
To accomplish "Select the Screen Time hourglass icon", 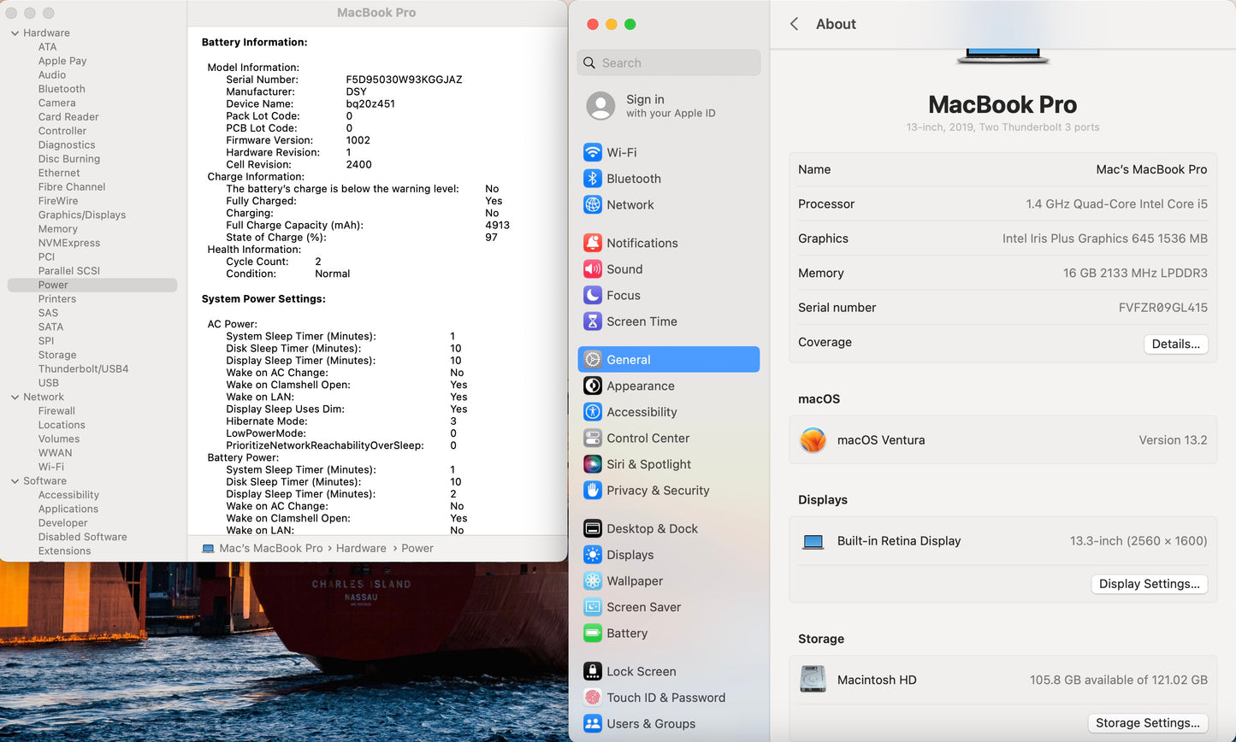I will point(593,321).
